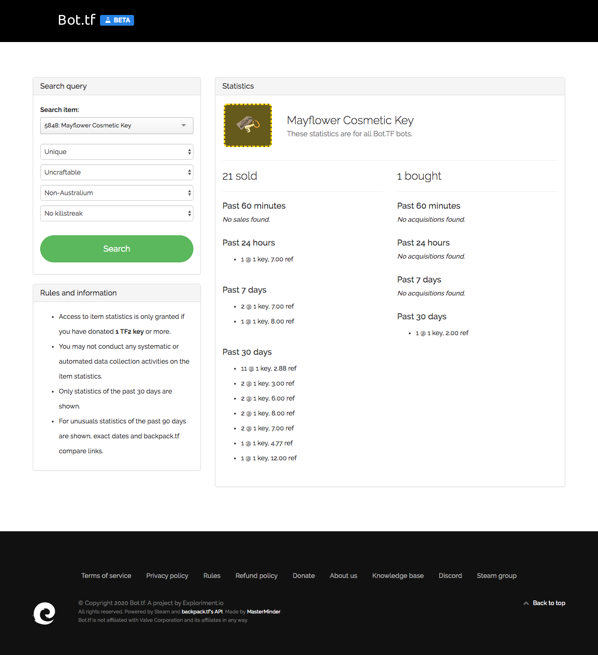Open the backpack.tf's API link
598x655 pixels.
[x=202, y=612]
